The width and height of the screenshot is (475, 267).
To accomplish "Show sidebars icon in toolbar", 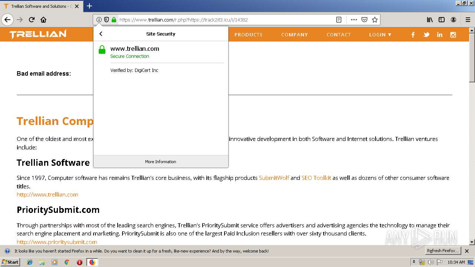I will click(442, 20).
